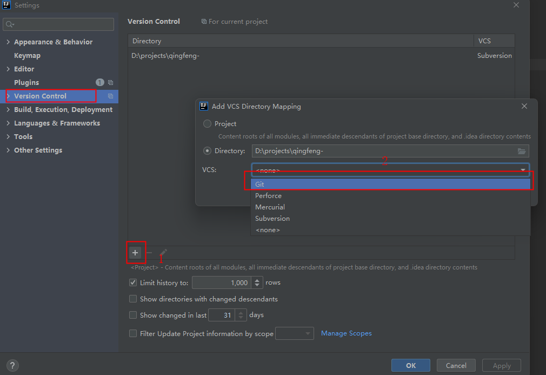Expand the Appearance & Behavior section

(x=8, y=42)
